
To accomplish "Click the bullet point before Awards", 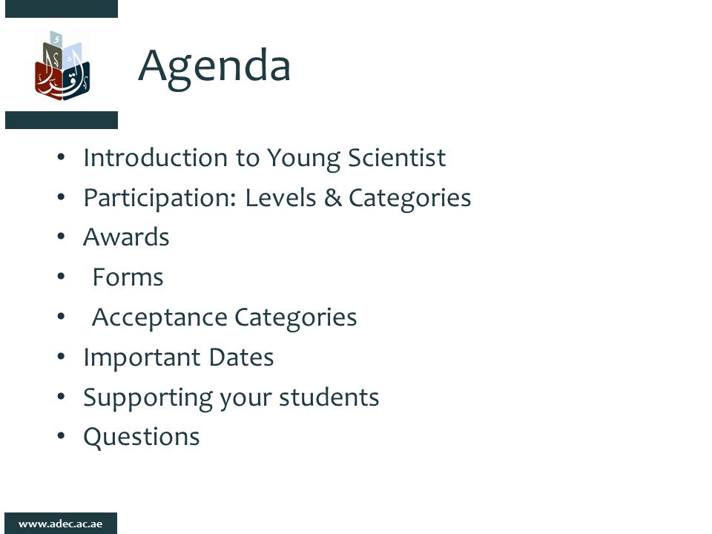I will pos(62,237).
